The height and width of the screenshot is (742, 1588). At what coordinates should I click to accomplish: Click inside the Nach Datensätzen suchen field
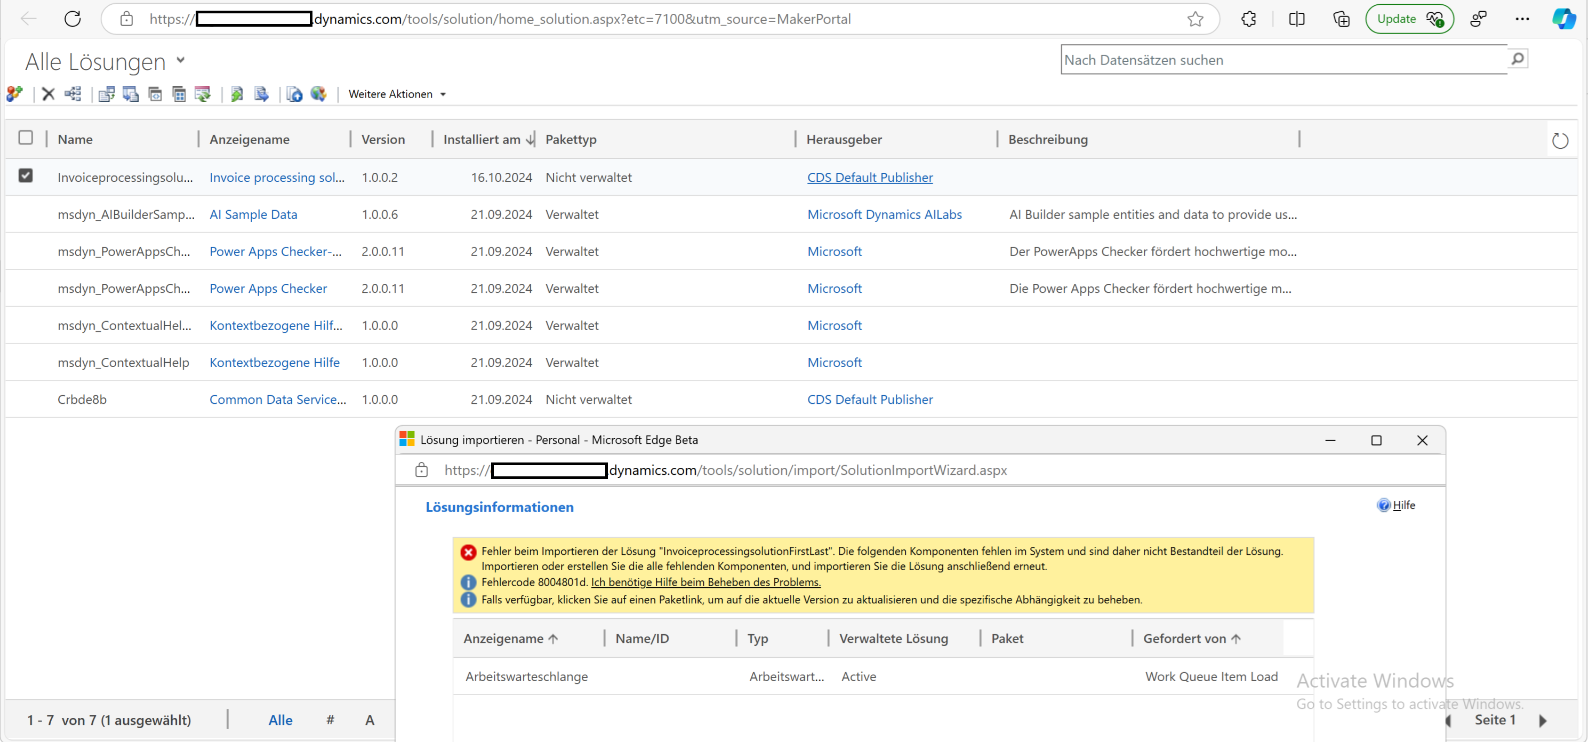click(x=1264, y=59)
